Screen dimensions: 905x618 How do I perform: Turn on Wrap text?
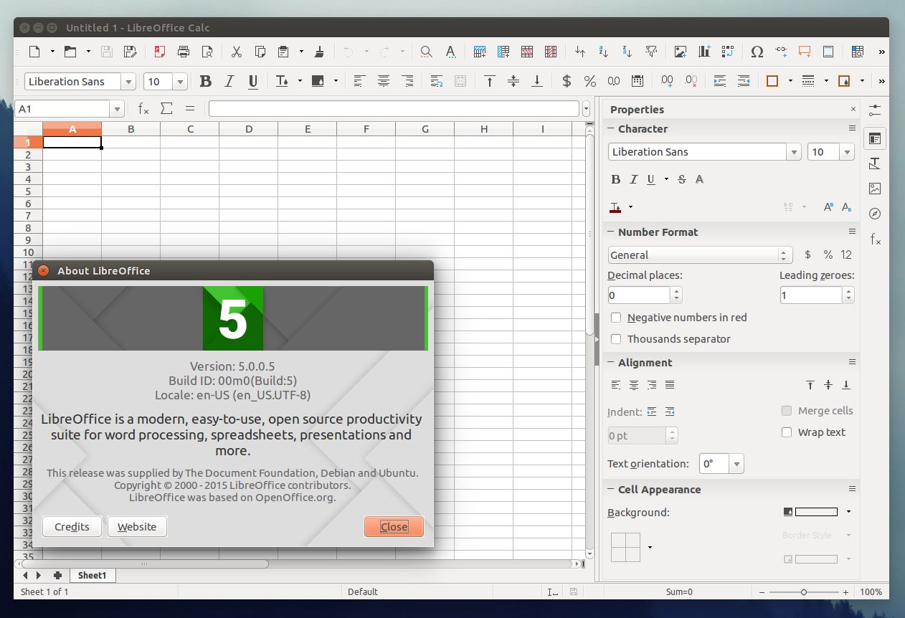pyautogui.click(x=787, y=432)
